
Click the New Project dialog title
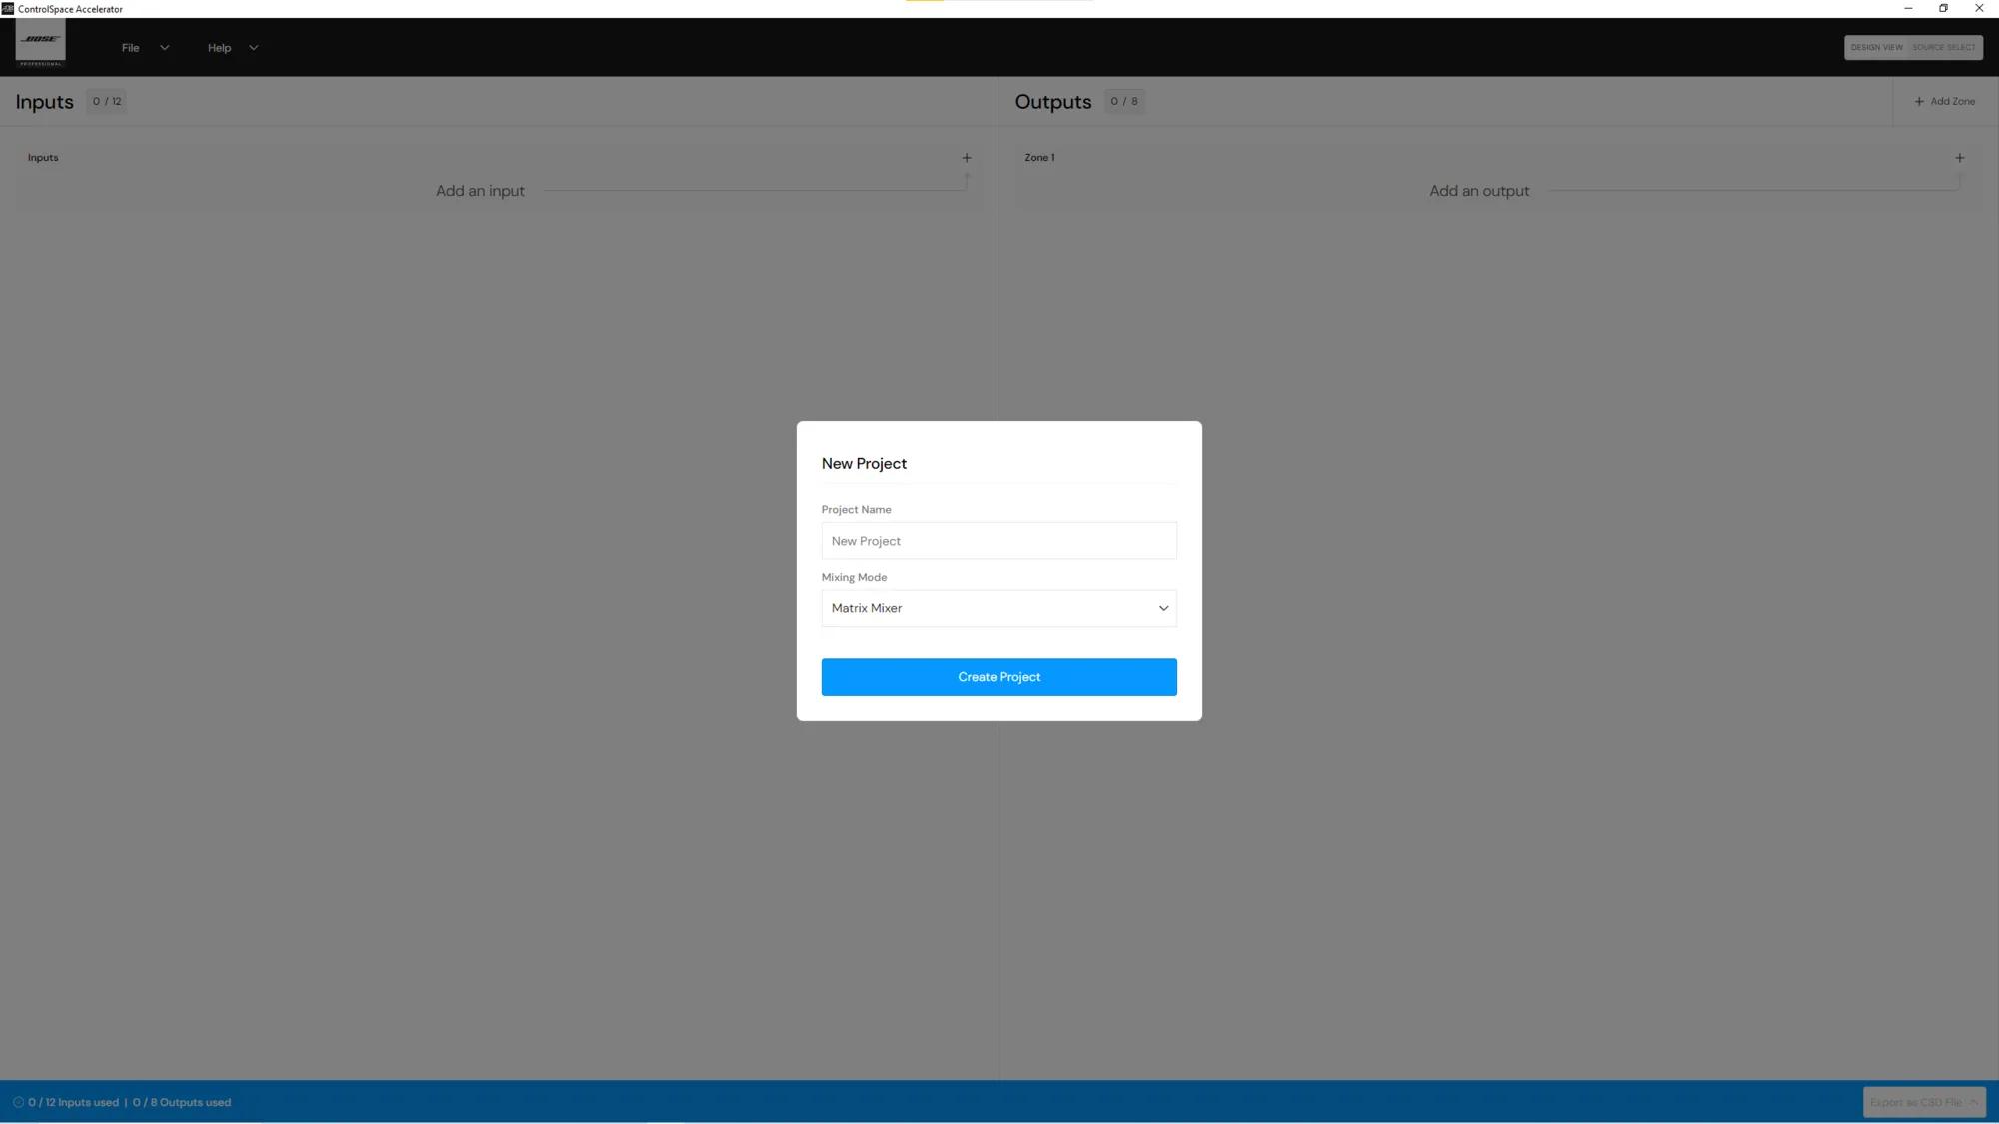click(864, 464)
